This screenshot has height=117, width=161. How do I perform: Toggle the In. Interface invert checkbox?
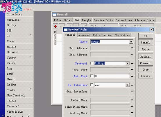pyautogui.click(x=92, y=85)
